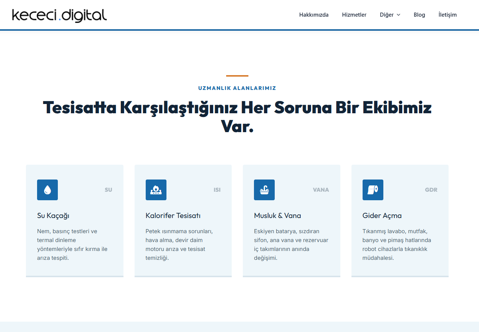Image resolution: width=479 pixels, height=332 pixels.
Task: Click the water drop Su Kaçağı icon
Action: pos(47,190)
